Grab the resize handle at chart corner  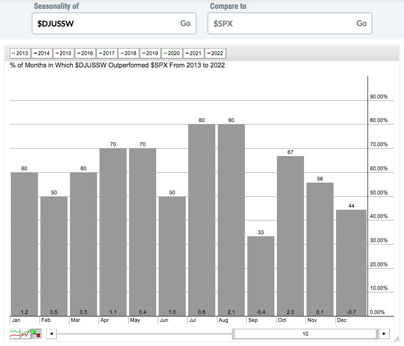click(397, 339)
